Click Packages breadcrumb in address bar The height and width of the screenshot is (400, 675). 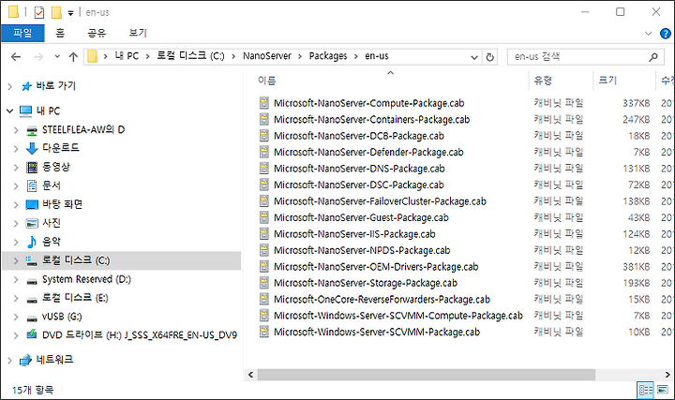[x=327, y=56]
